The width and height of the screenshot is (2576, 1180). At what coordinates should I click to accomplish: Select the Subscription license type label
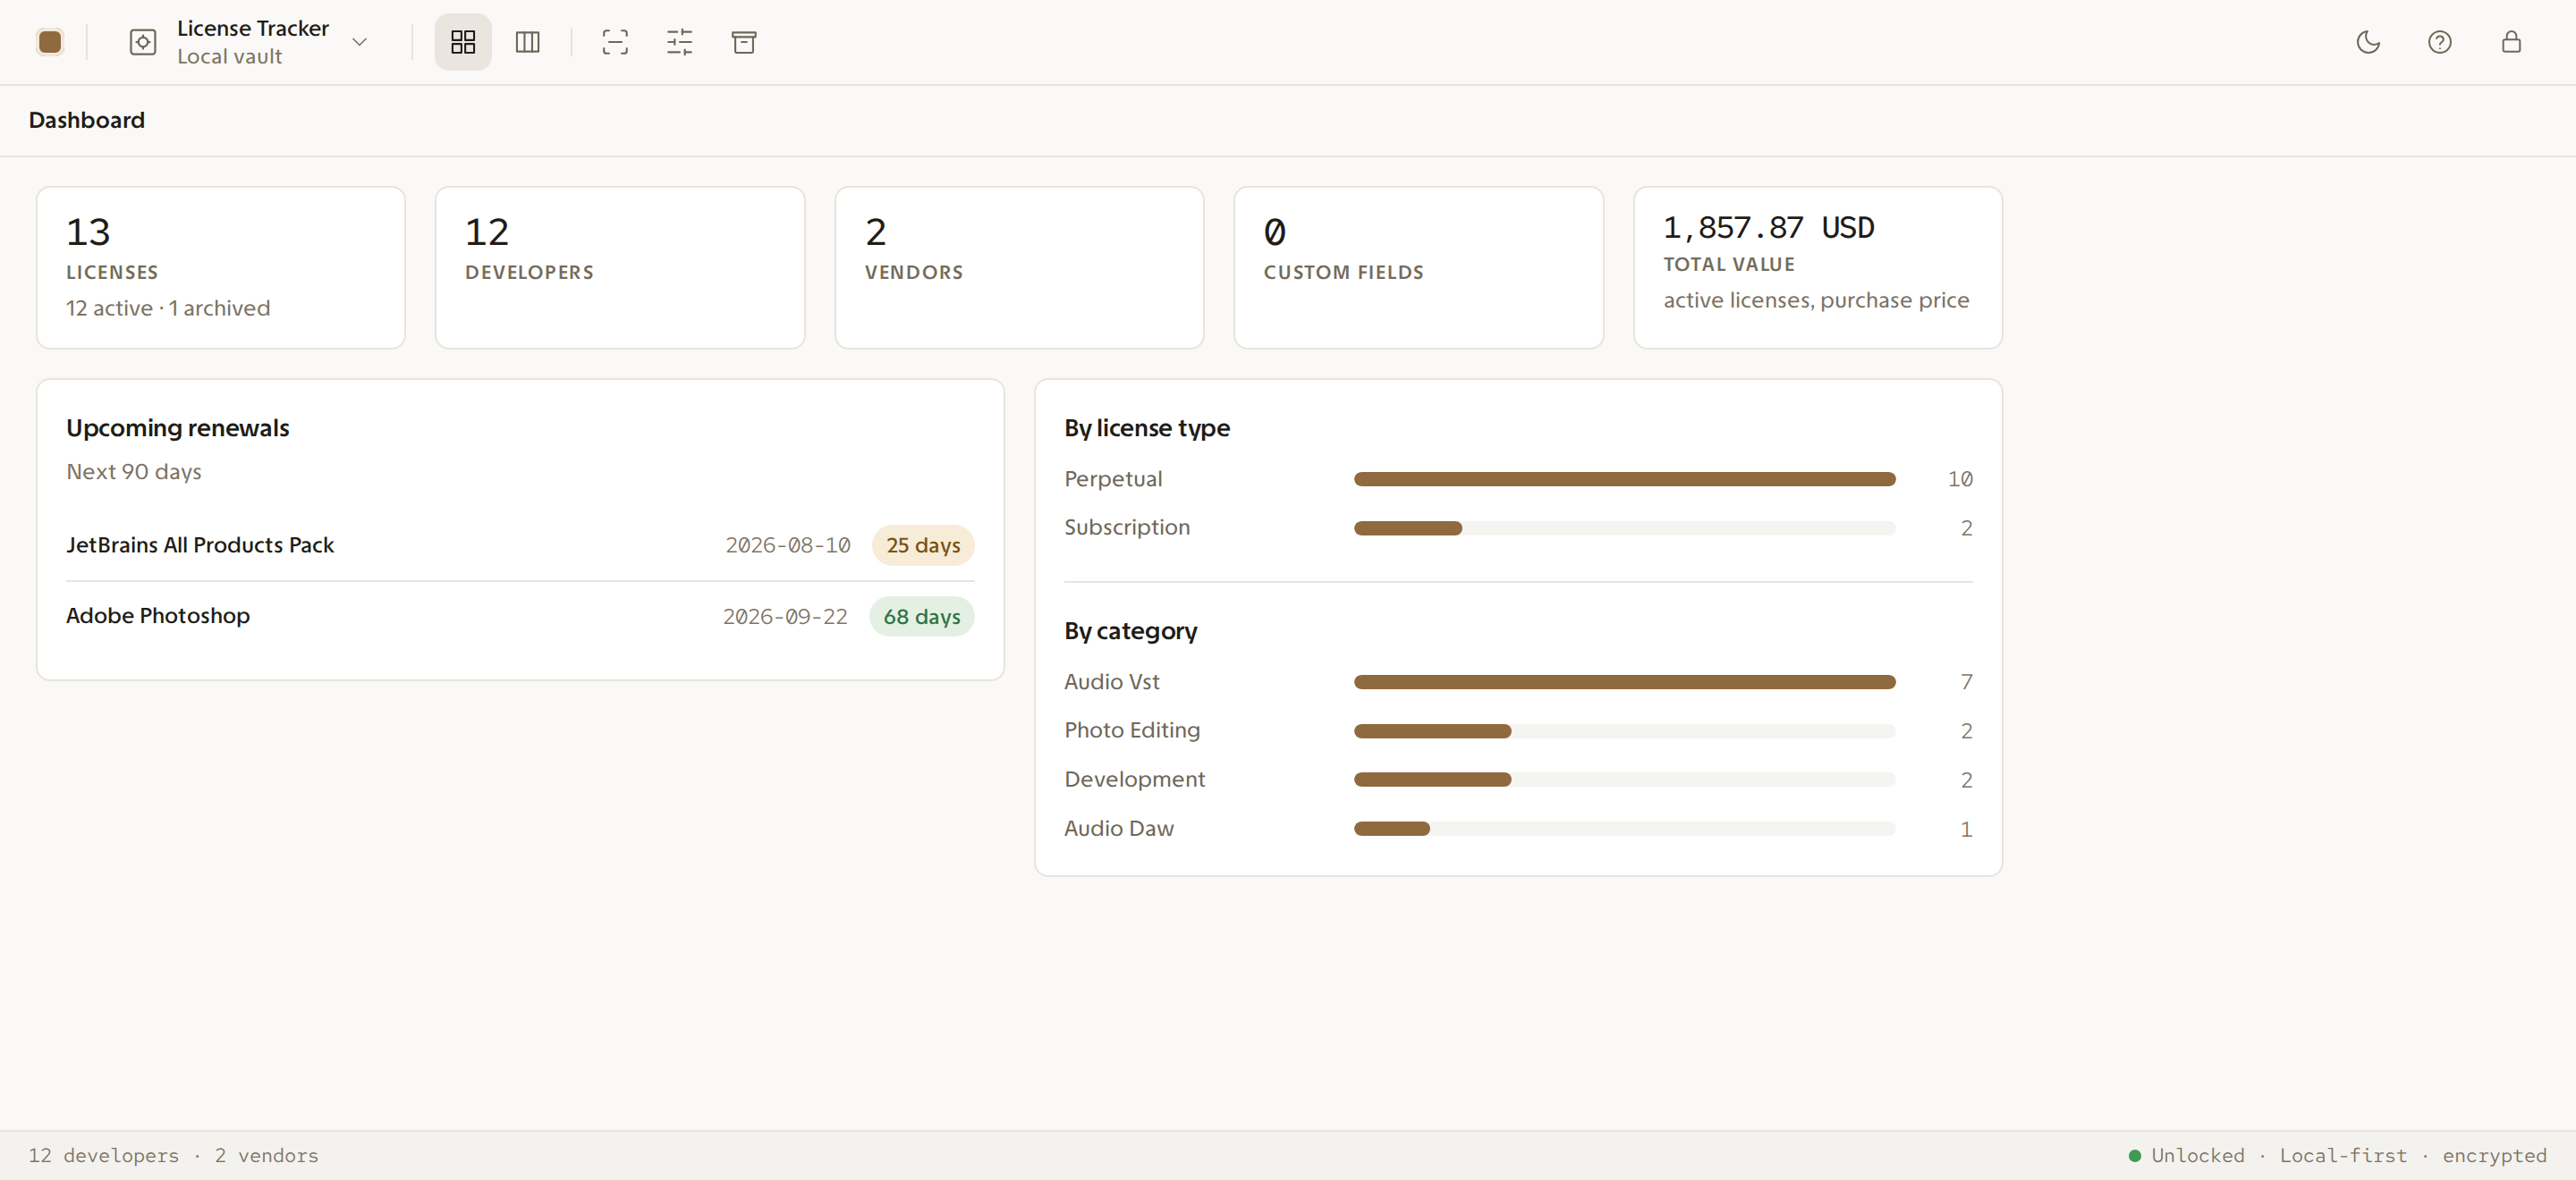click(x=1127, y=527)
